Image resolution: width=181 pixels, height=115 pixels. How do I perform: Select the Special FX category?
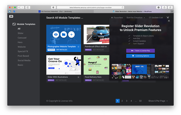23,51
